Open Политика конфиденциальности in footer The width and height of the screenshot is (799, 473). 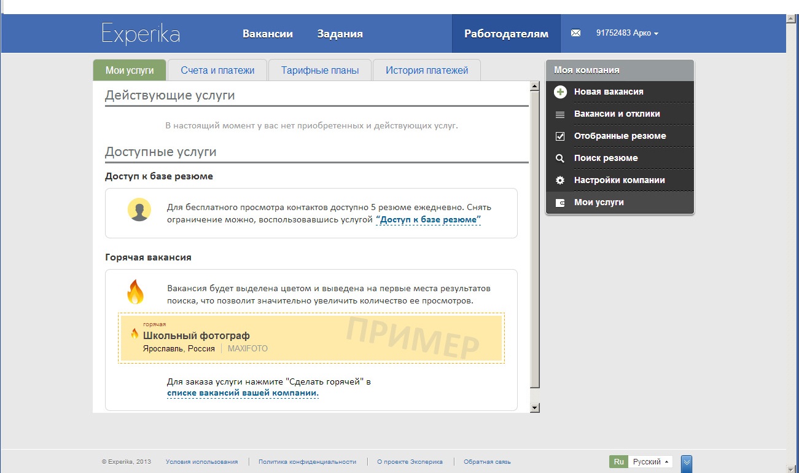(307, 462)
